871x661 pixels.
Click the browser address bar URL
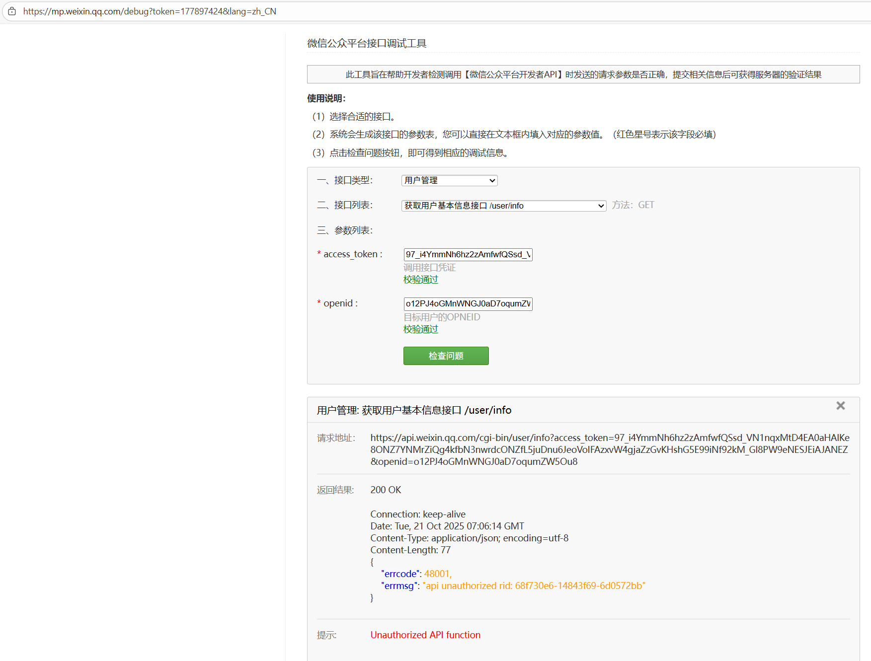[x=150, y=11]
